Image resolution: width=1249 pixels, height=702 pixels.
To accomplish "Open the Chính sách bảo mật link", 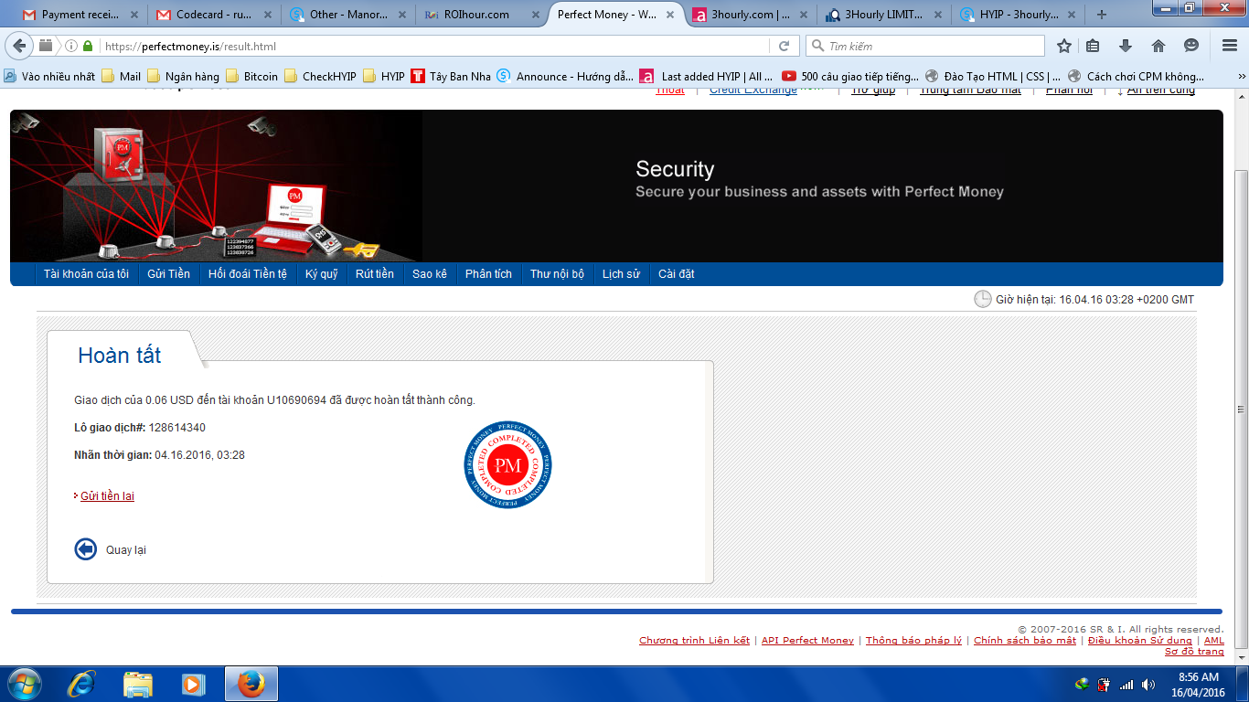I will pyautogui.click(x=1025, y=641).
